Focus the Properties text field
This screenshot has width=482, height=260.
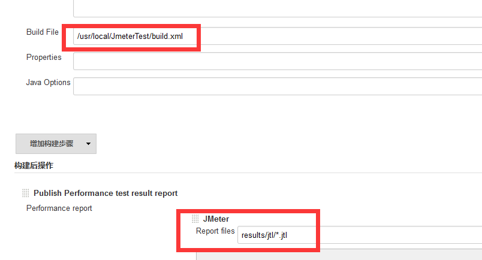pyautogui.click(x=278, y=61)
